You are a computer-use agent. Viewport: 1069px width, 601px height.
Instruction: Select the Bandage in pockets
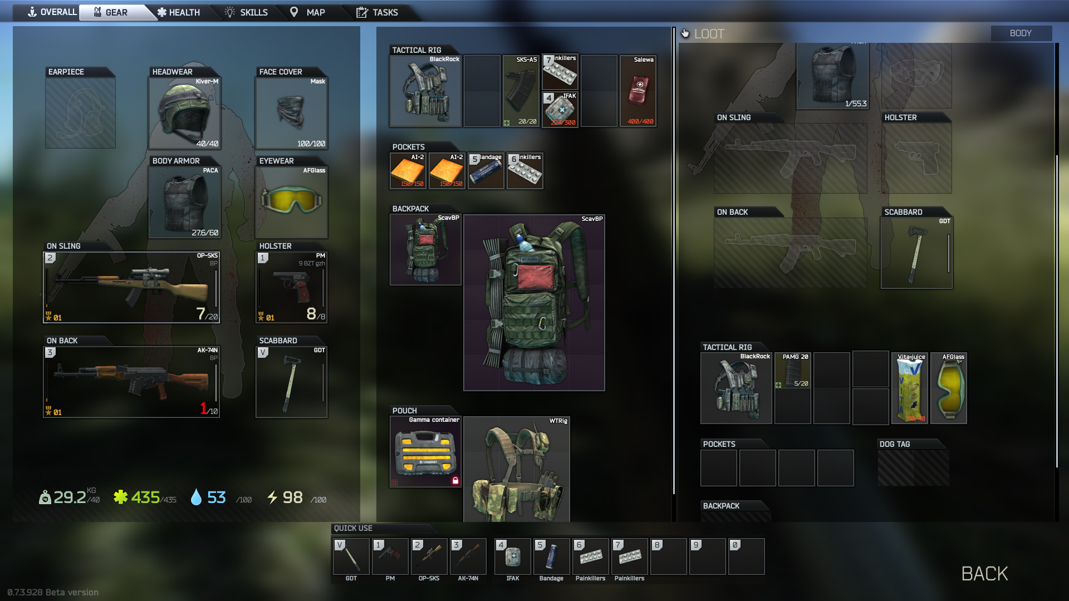[486, 171]
